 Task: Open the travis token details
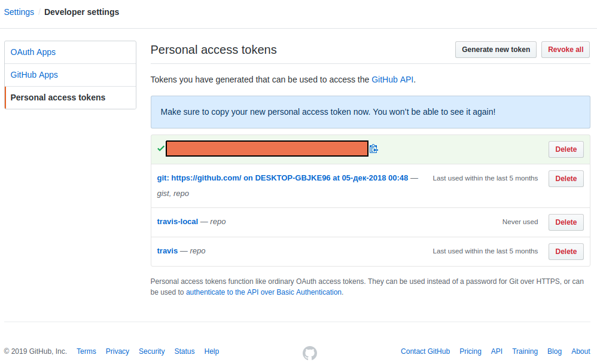(x=167, y=251)
